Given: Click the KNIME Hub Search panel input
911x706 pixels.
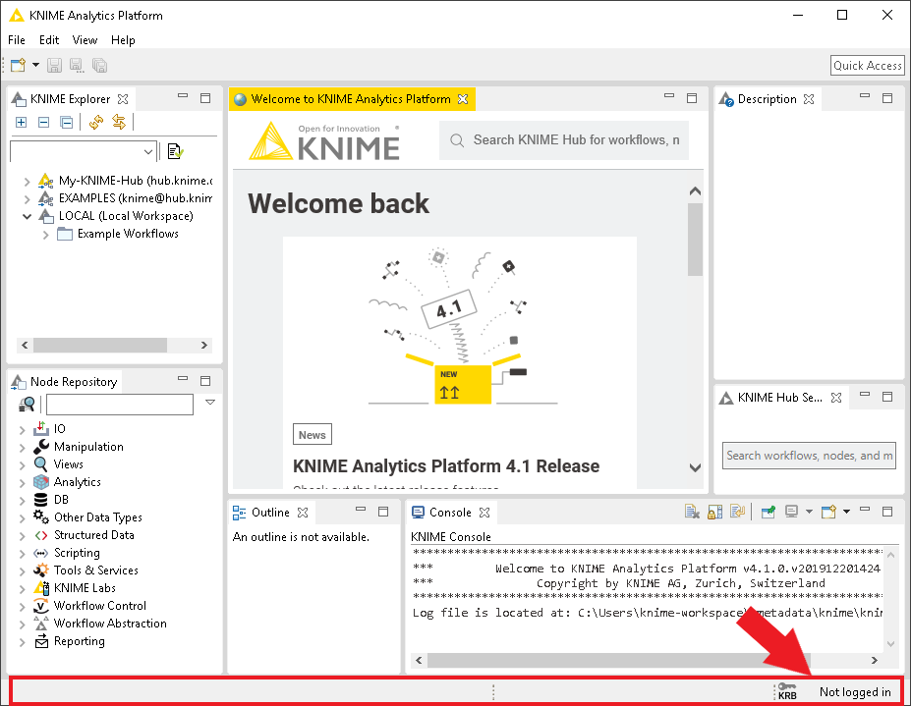Looking at the screenshot, I should (809, 456).
